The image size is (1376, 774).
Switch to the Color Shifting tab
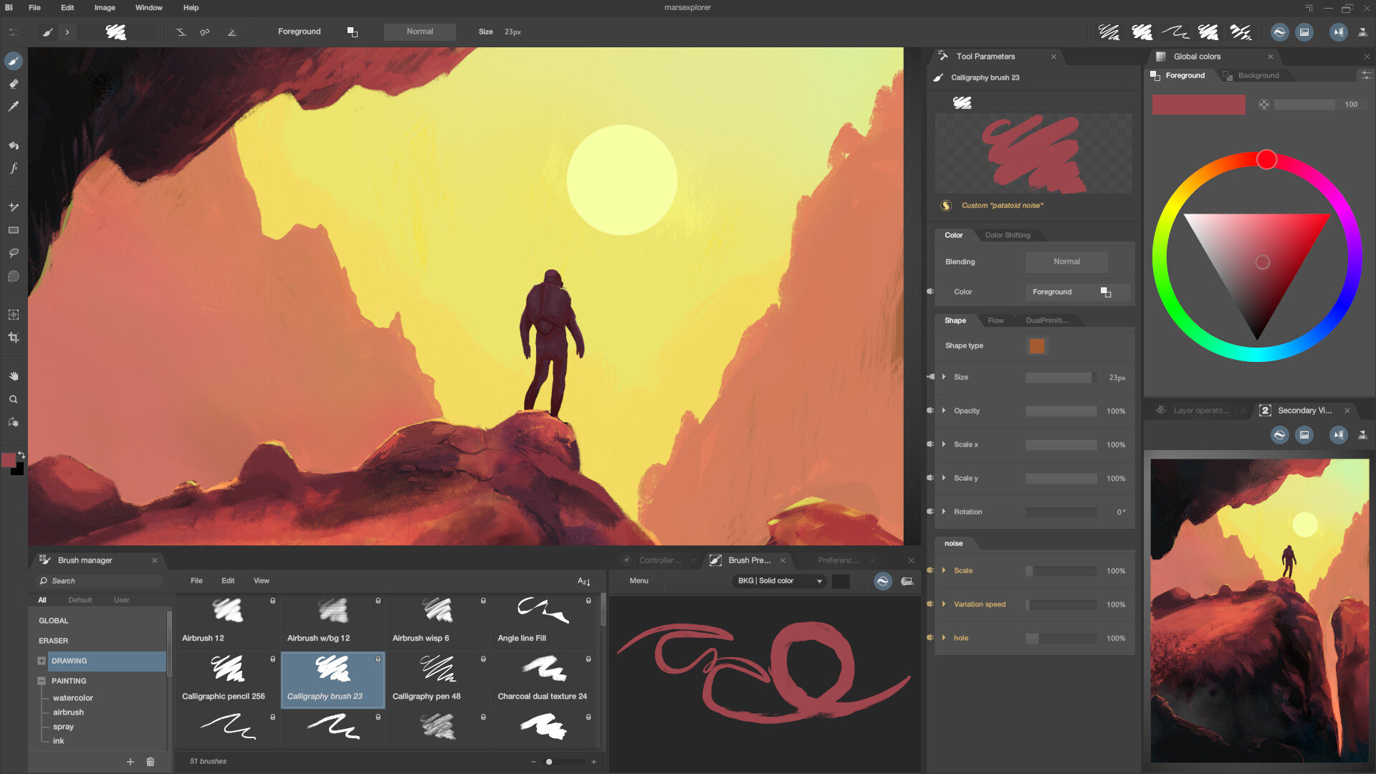pos(1008,235)
